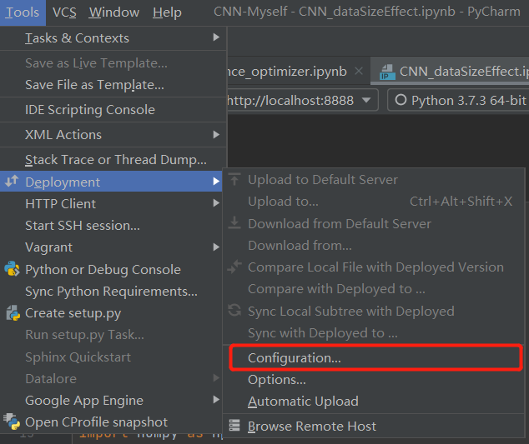Toggle Automatic Upload
Viewport: 529px width, 444px height.
[x=374, y=402]
